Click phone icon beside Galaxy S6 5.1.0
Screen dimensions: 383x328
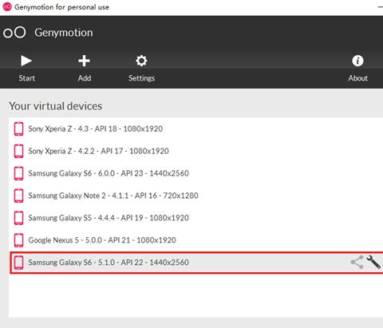[x=18, y=263]
